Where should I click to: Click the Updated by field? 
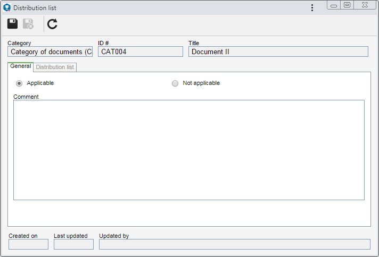coord(235,244)
